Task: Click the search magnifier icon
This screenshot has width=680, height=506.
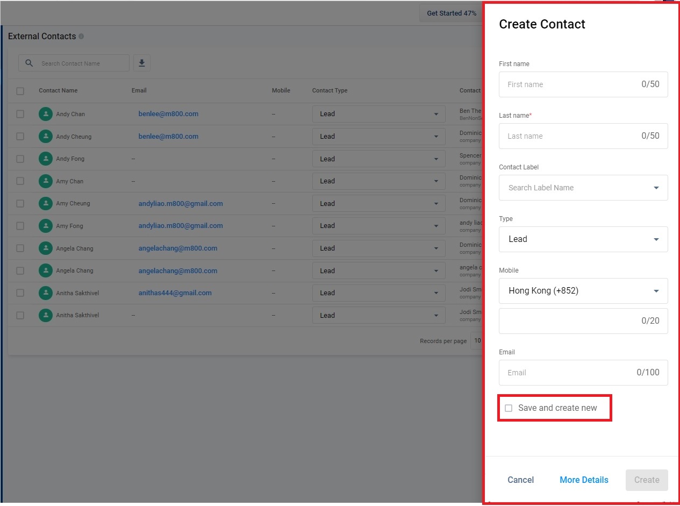Action: 30,63
